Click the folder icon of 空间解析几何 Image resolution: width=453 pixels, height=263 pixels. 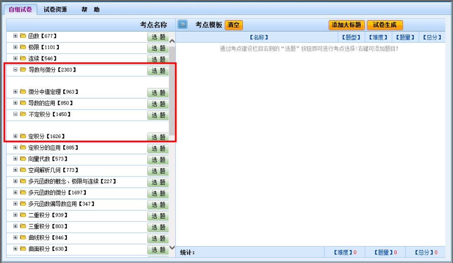tap(23, 170)
